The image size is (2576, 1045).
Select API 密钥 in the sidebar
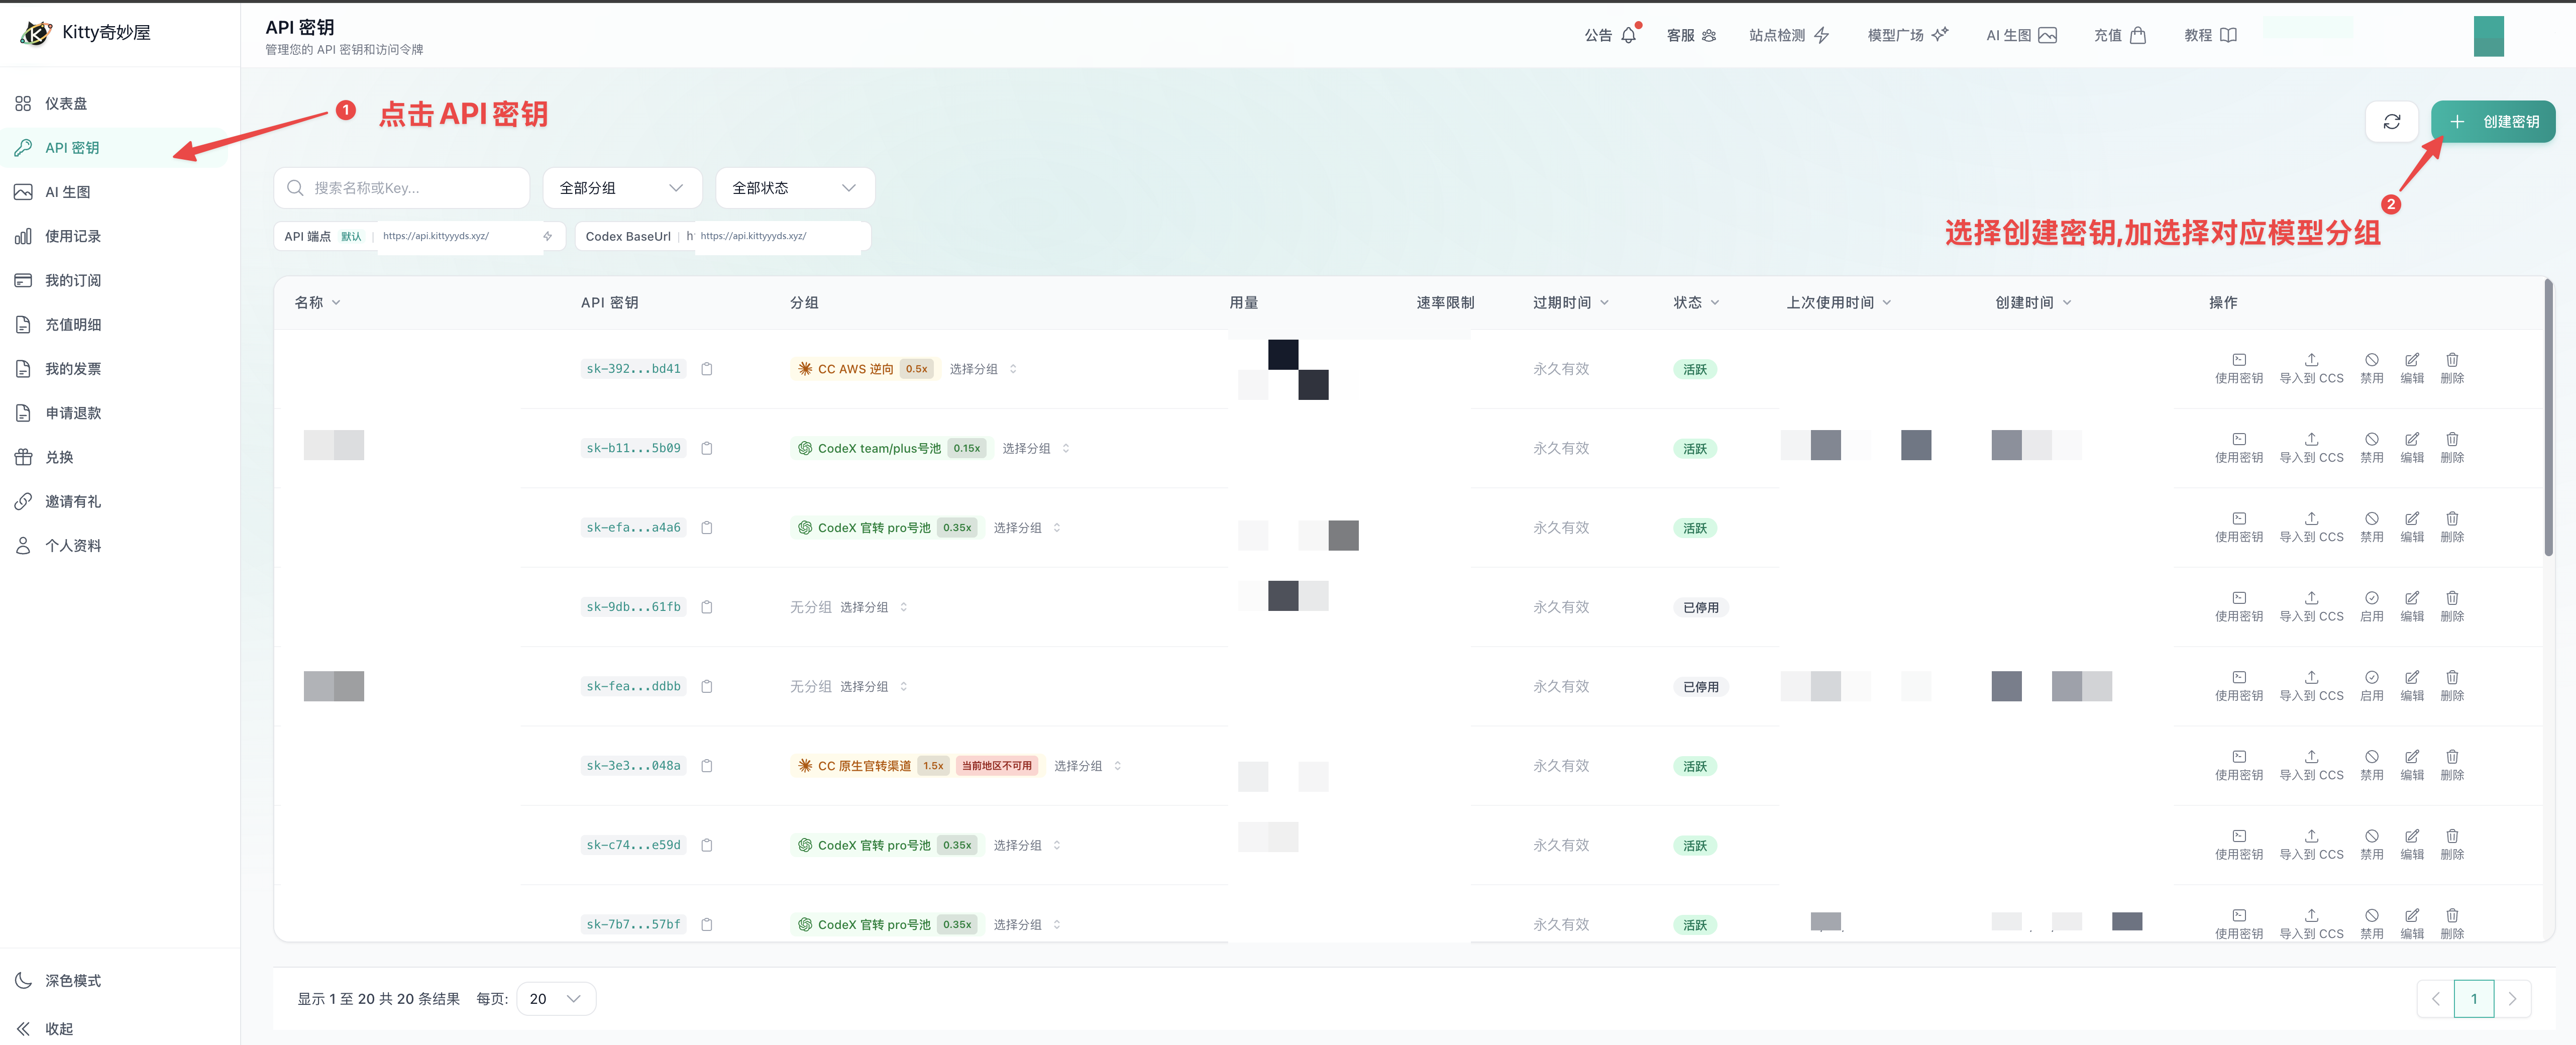click(115, 148)
